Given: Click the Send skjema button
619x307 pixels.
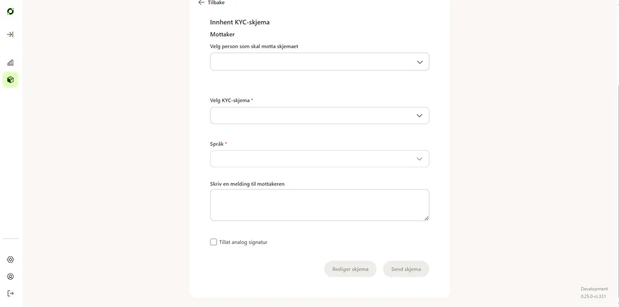Looking at the screenshot, I should point(406,269).
